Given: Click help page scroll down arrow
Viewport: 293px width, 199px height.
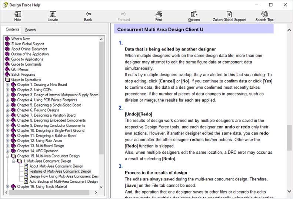Looking at the screenshot, I should (x=289, y=191).
